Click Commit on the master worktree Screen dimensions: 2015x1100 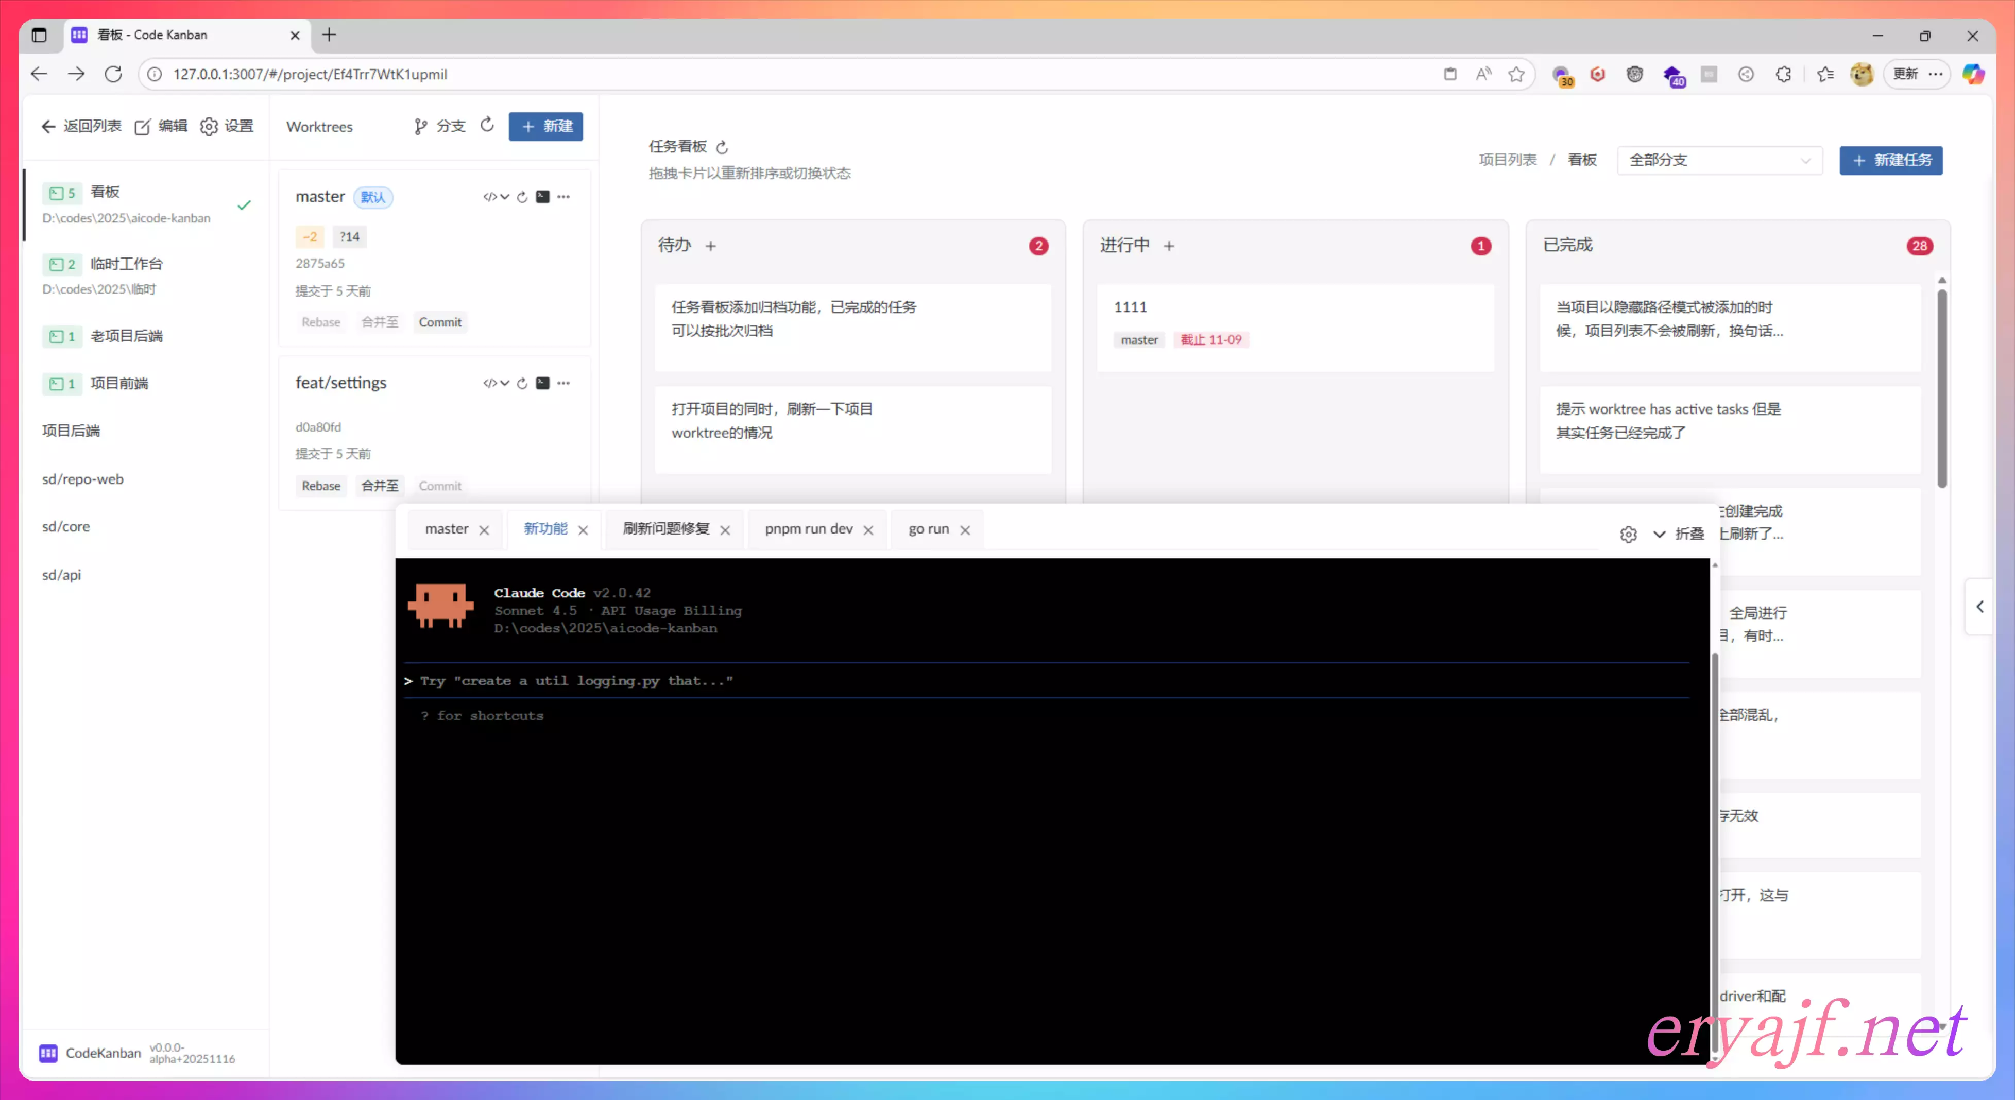[439, 322]
